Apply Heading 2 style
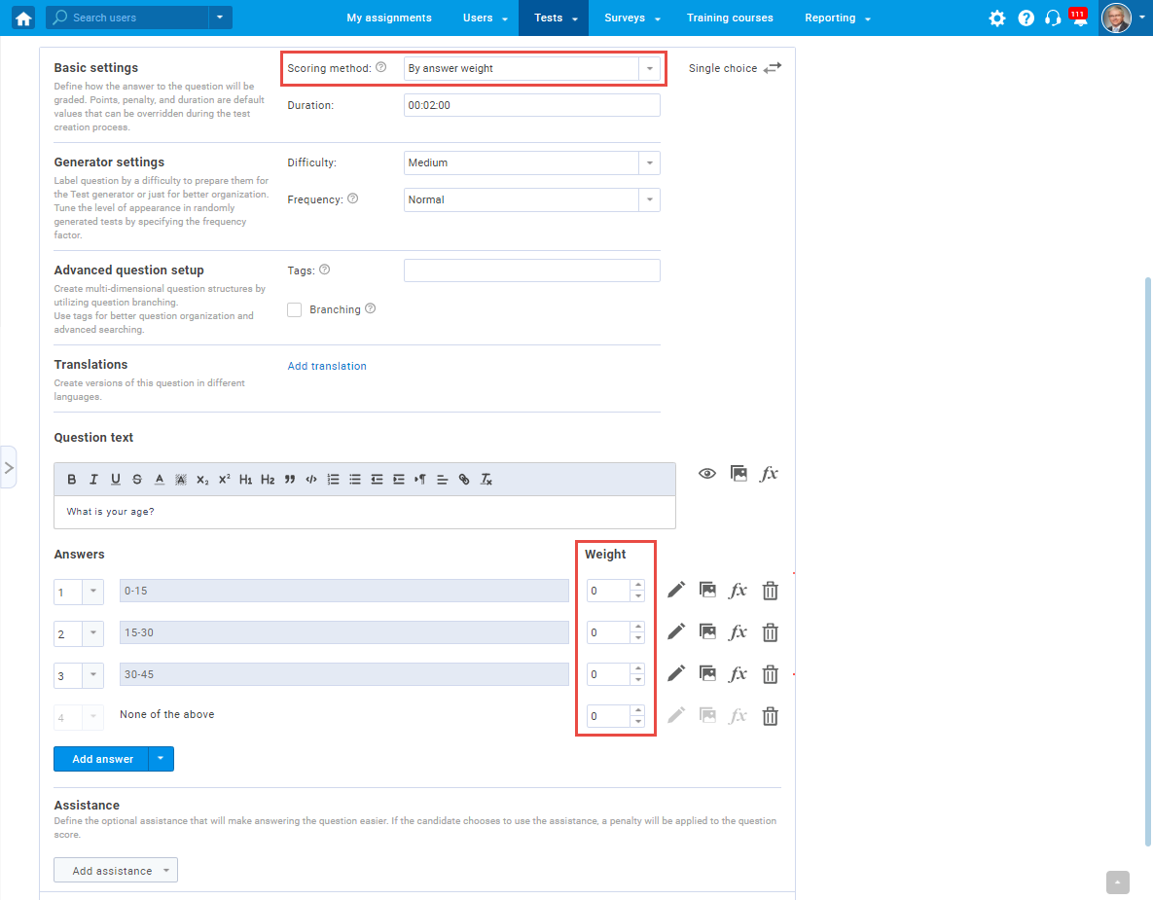1153x900 pixels. 268,480
